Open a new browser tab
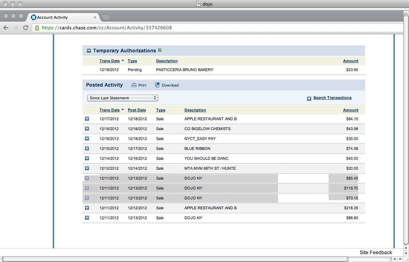Viewport: 409px width, 262px height. tap(106, 17)
